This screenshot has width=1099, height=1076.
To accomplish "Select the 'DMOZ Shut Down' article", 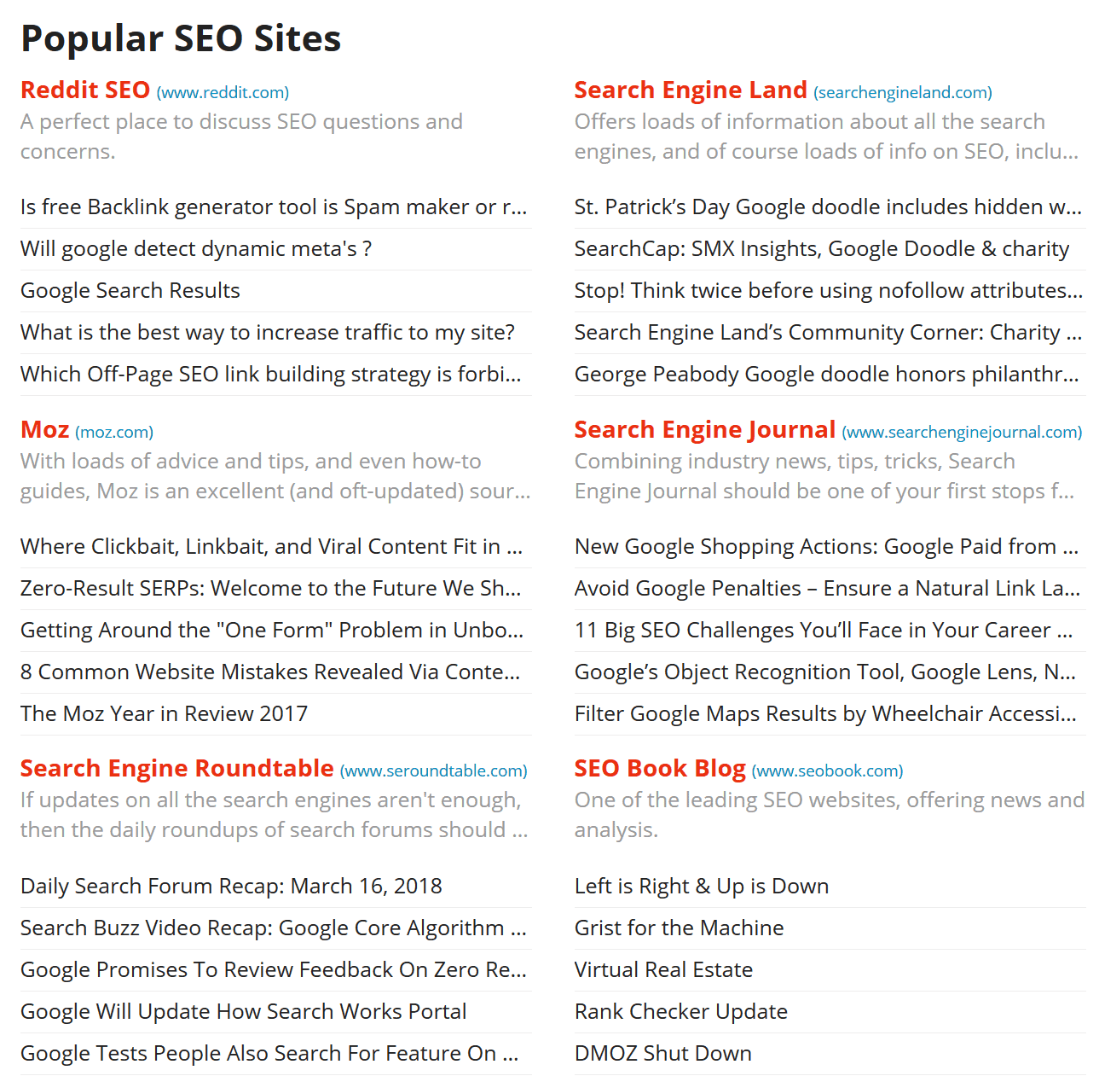I will [663, 1053].
